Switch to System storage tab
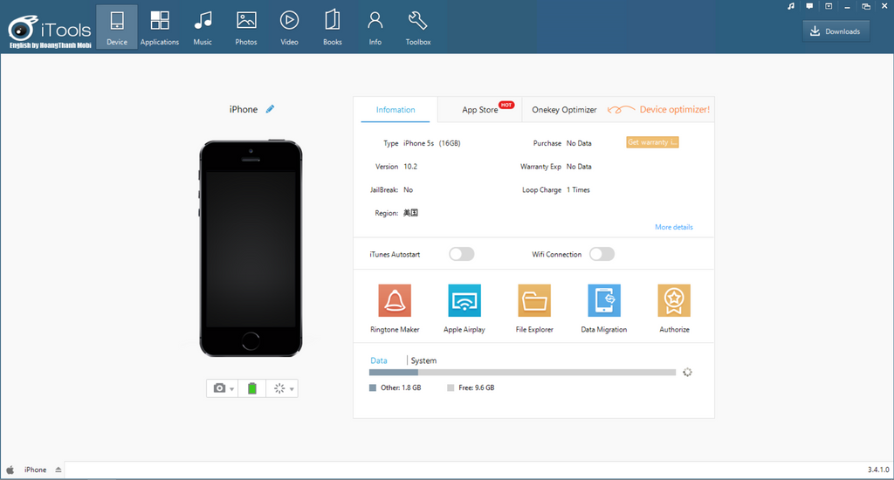Viewport: 894px width, 480px height. tap(423, 360)
